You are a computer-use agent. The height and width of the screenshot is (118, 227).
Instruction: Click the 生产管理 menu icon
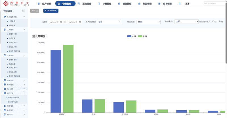[x=39, y=4]
